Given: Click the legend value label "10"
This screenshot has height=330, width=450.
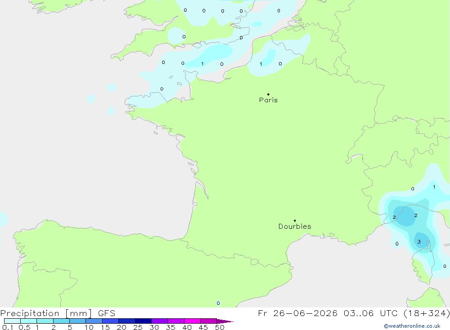Looking at the screenshot, I should tap(89, 327).
